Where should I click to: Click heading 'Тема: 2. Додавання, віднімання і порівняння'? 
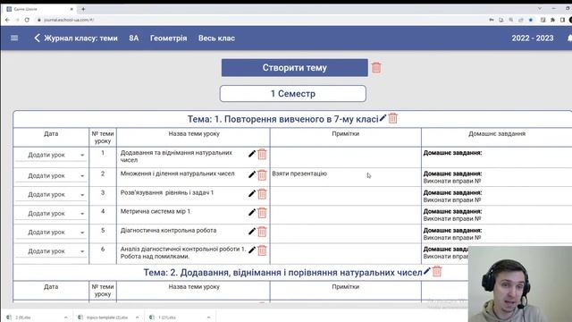[282, 272]
